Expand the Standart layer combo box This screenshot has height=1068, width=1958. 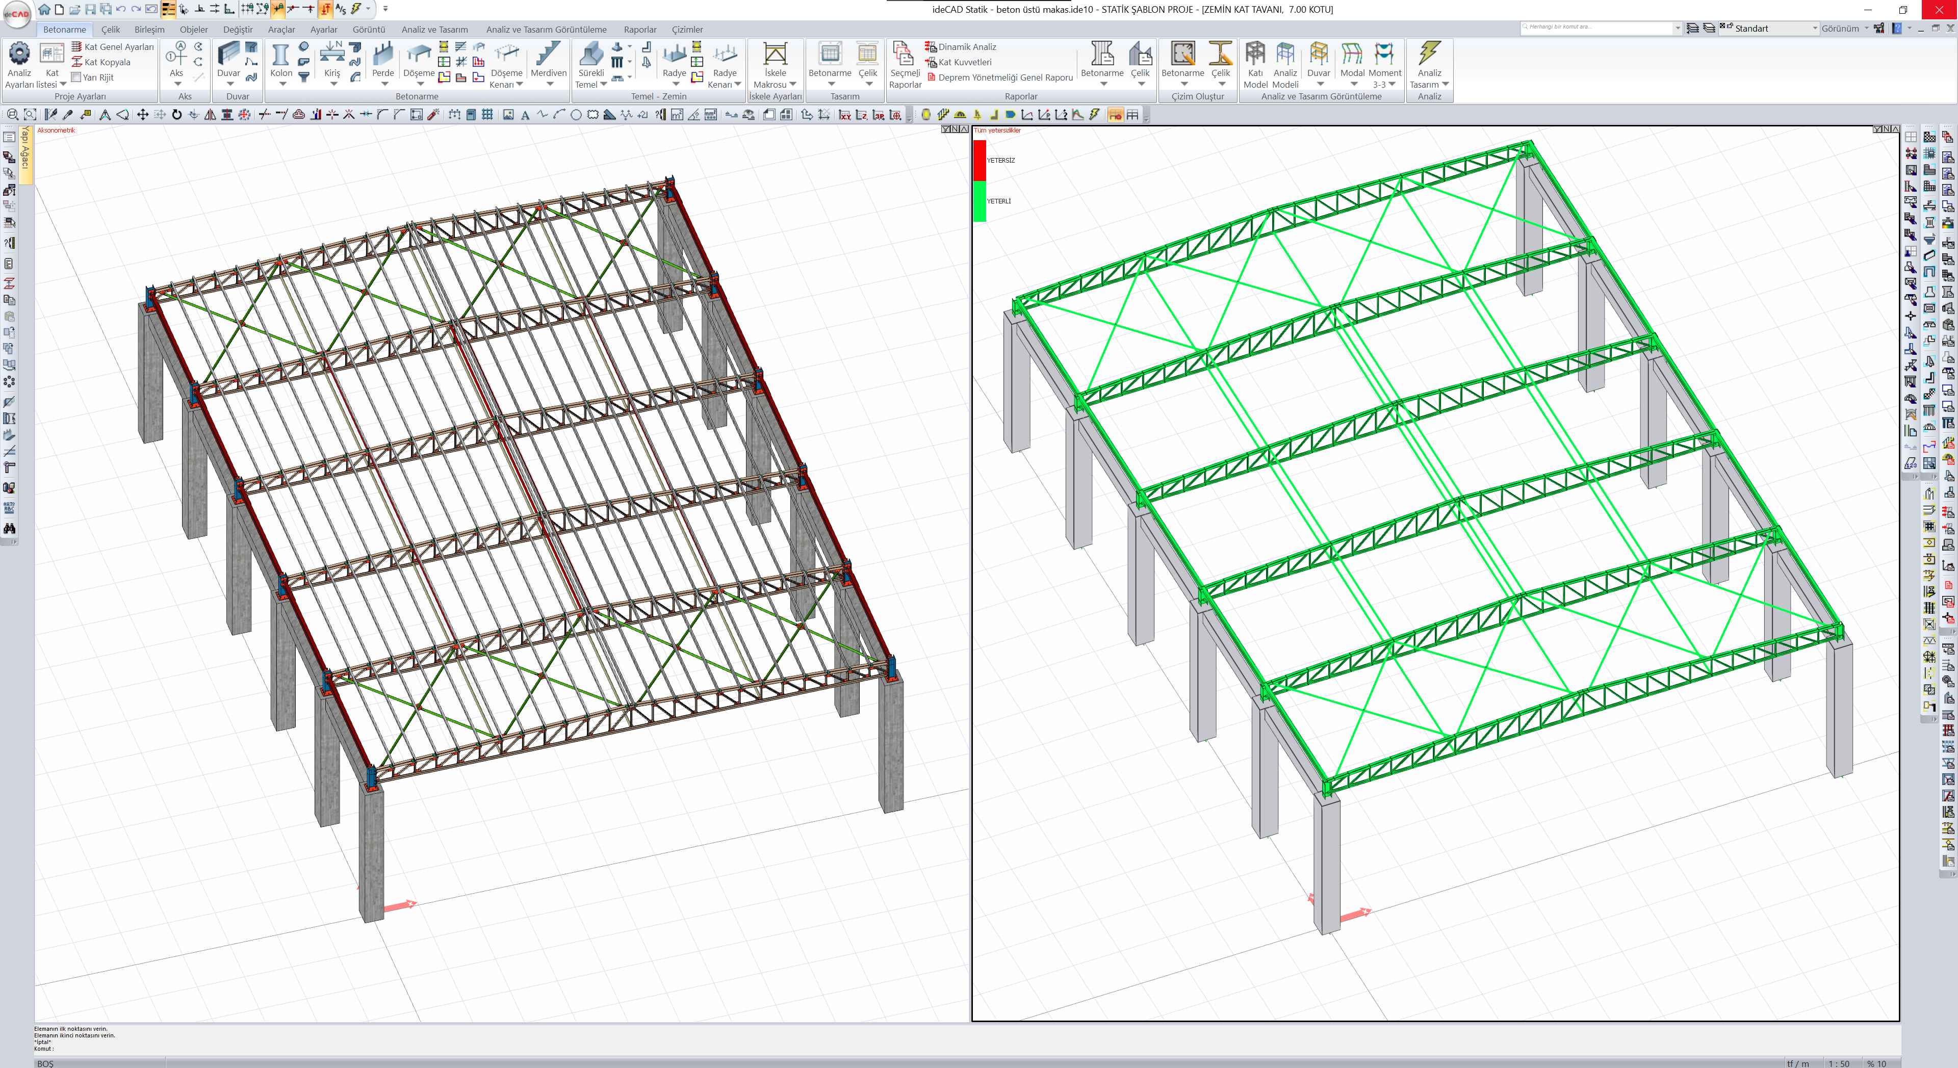point(1814,29)
